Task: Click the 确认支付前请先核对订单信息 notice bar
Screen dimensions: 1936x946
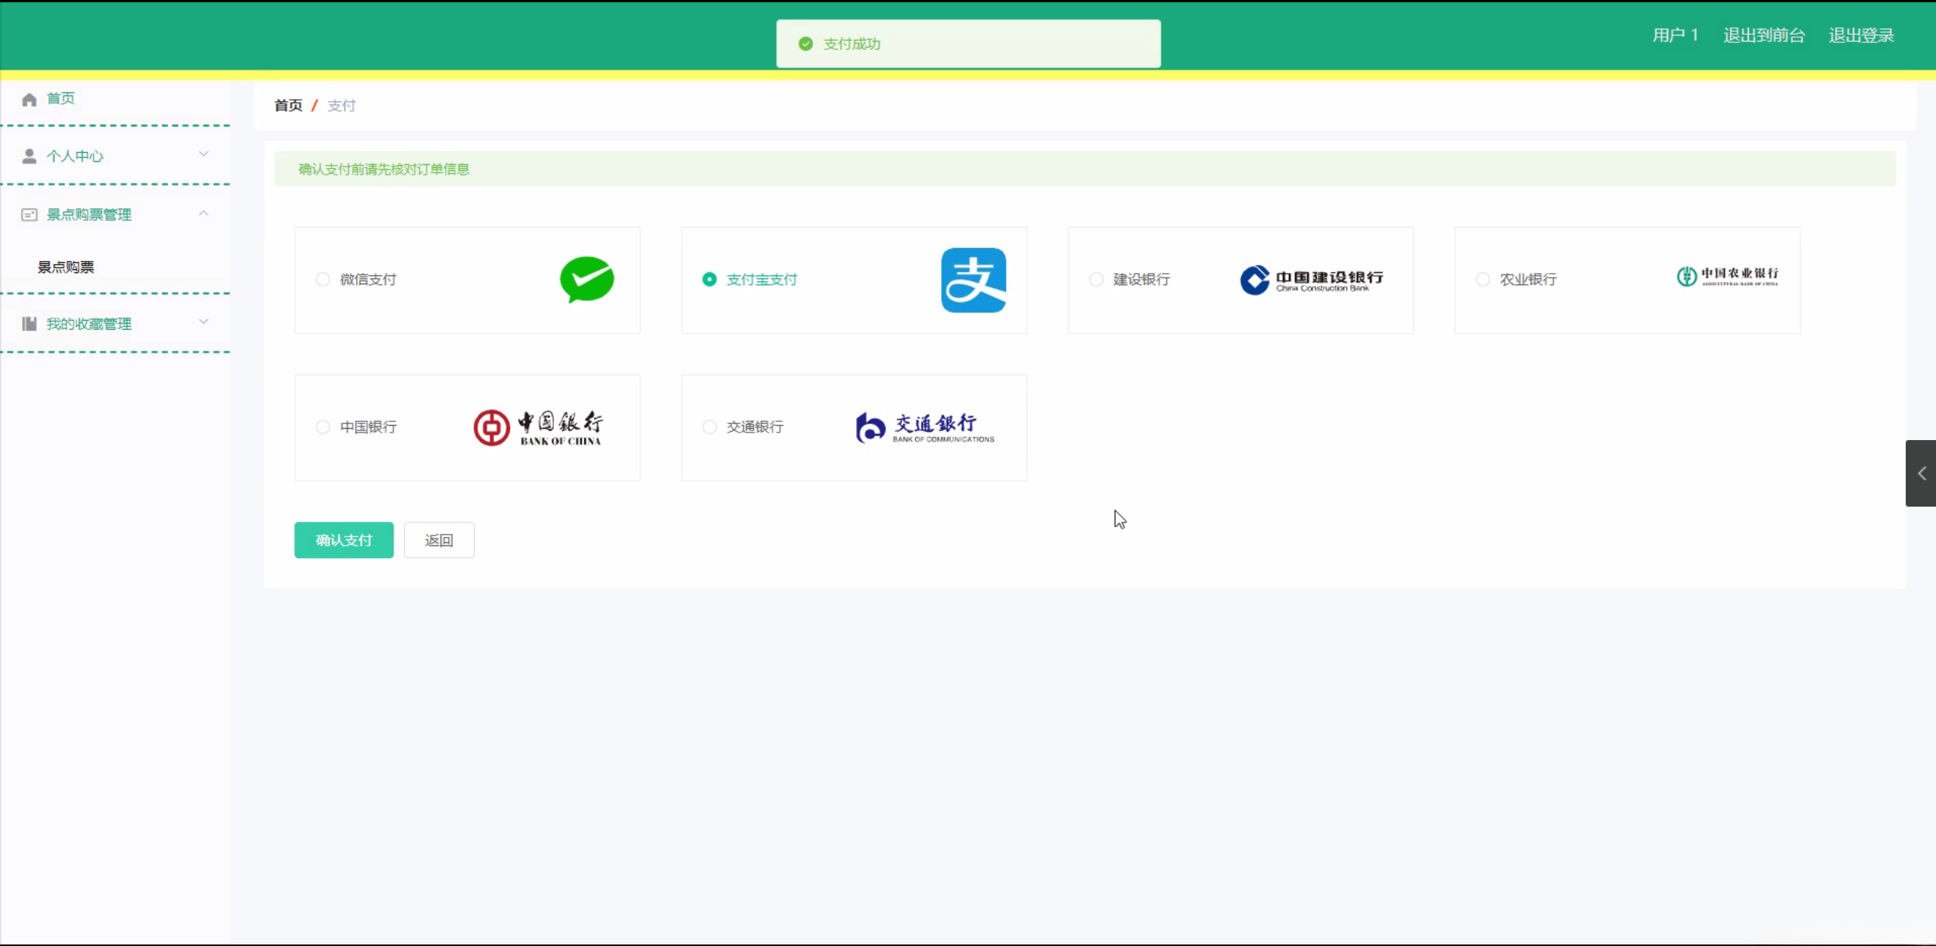Action: point(1085,169)
